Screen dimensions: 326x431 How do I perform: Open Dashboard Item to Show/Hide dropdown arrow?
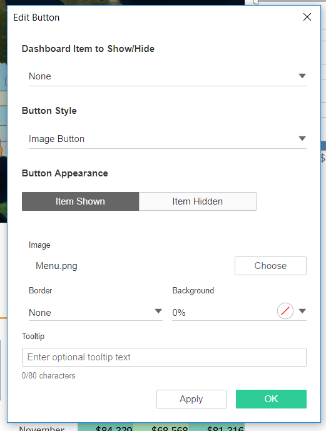(302, 76)
